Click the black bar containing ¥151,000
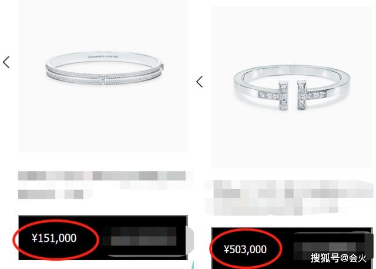 pyautogui.click(x=103, y=238)
